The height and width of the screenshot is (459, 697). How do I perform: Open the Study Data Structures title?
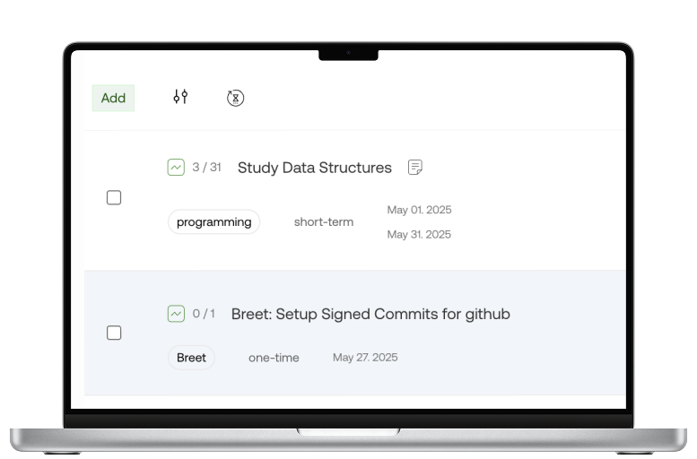point(314,168)
